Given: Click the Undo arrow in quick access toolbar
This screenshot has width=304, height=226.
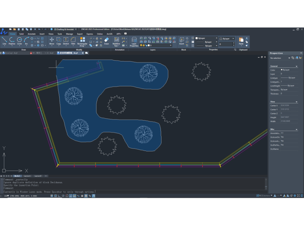Looking at the screenshot, I should click(x=39, y=29).
